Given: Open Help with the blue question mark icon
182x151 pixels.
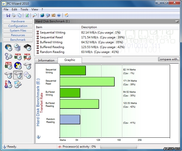Looking at the screenshot, I should (x=59, y=15).
